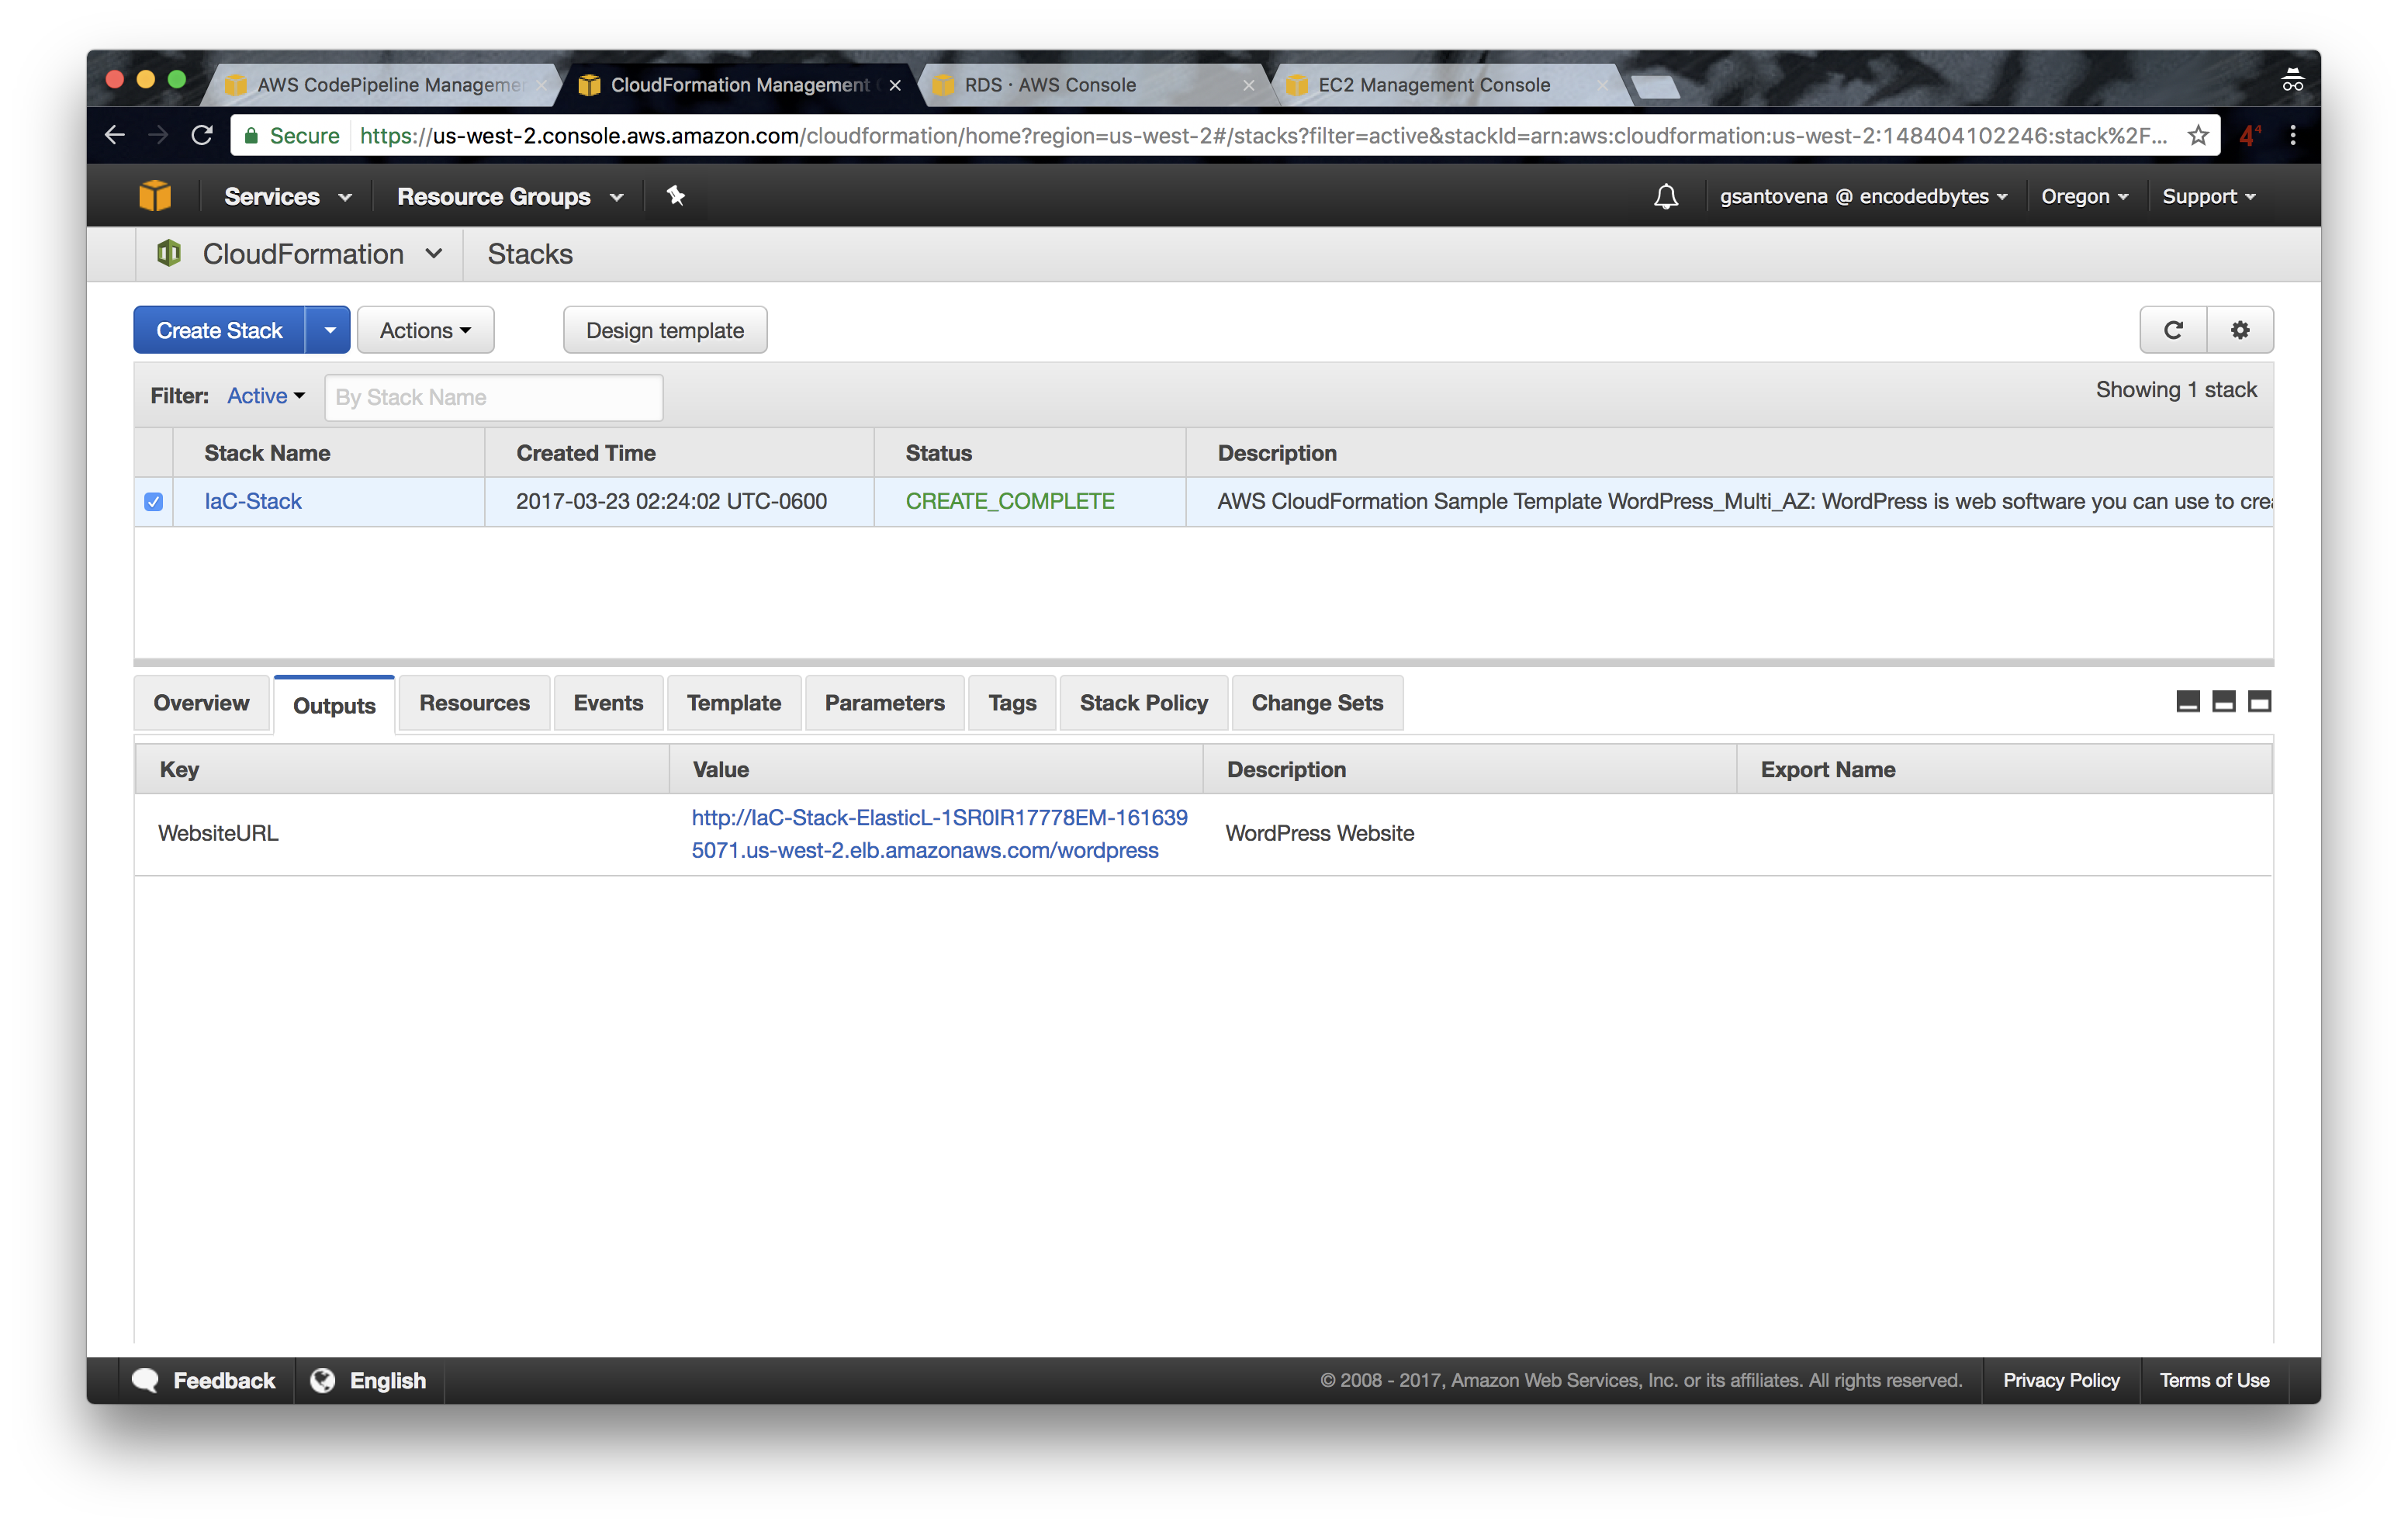
Task: Uncheck the IaC-Stack row checkbox
Action: tap(153, 502)
